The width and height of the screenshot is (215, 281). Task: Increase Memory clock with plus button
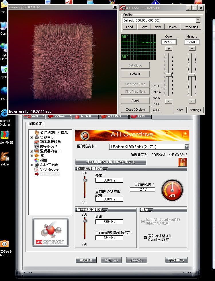tap(192, 48)
